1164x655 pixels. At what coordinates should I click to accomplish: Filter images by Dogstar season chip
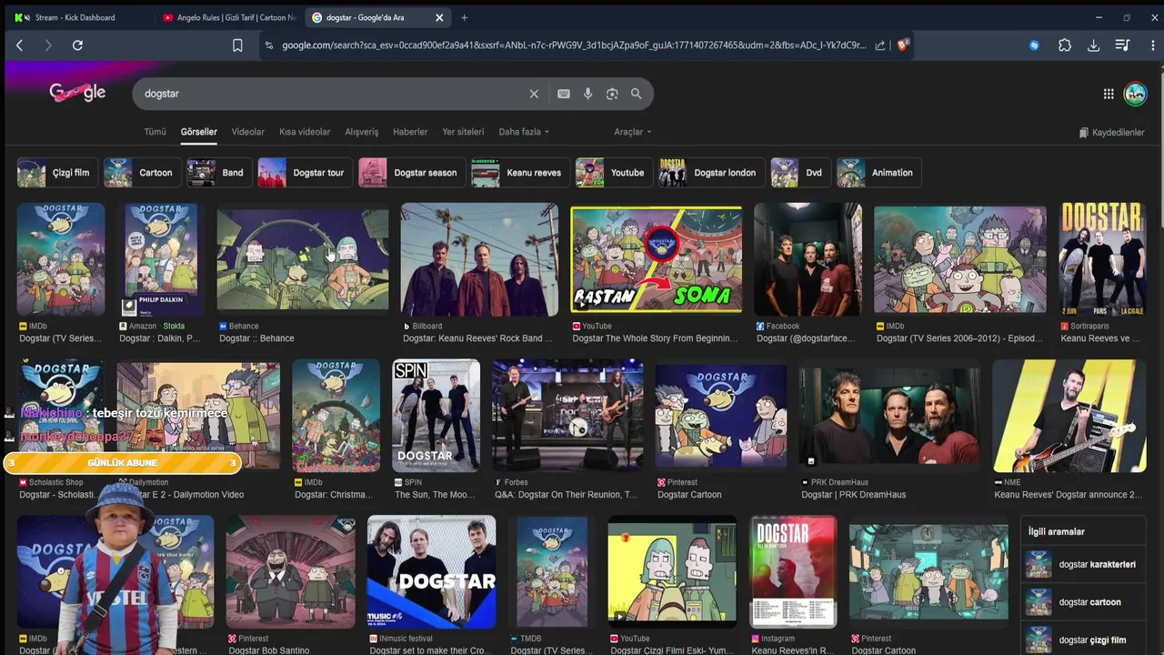click(412, 173)
